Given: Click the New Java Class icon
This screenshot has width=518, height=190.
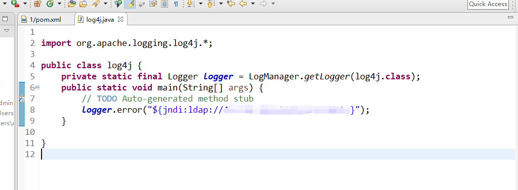Looking at the screenshot, I should 50,4.
